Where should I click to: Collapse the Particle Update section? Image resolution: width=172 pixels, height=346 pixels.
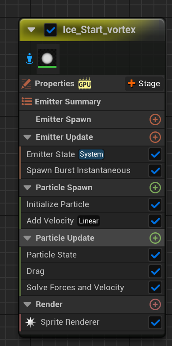click(x=27, y=238)
